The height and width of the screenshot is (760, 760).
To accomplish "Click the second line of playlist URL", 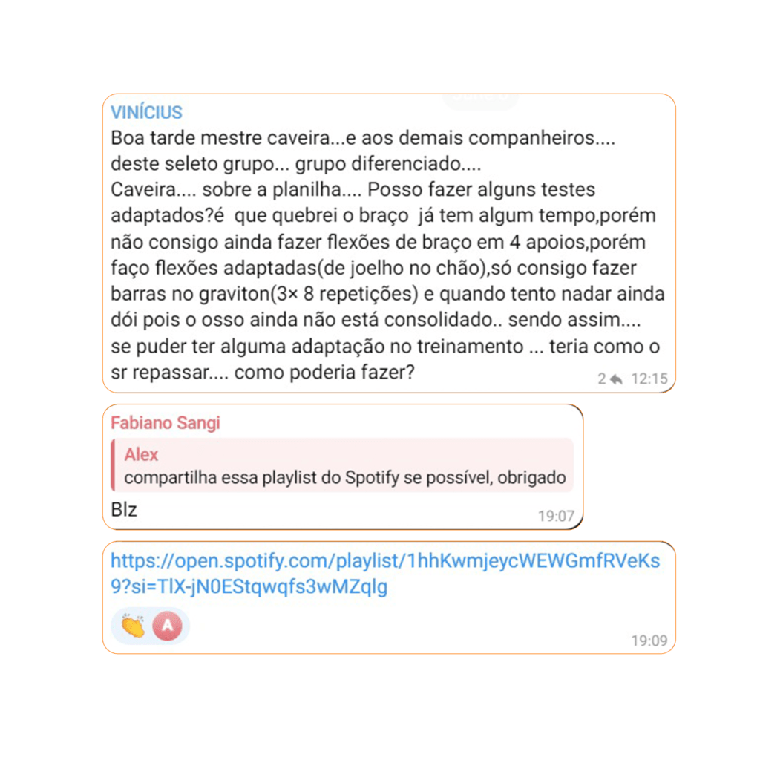I will click(x=249, y=586).
